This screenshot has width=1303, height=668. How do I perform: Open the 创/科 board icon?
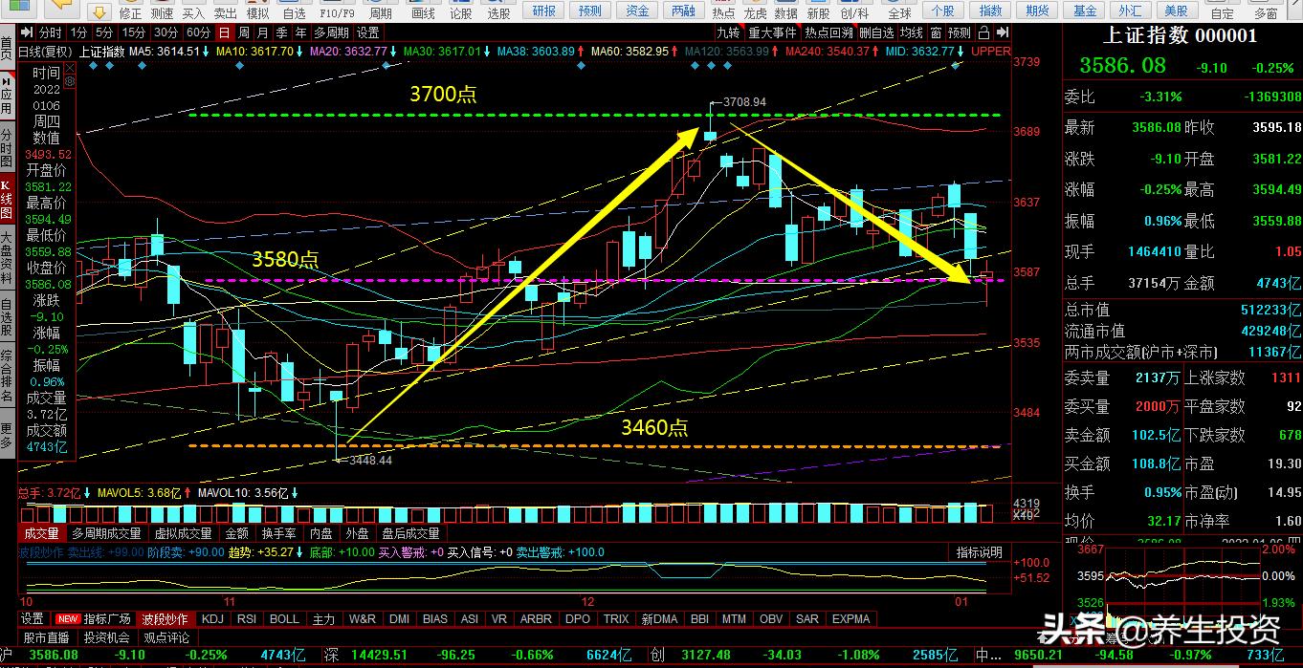click(x=854, y=12)
